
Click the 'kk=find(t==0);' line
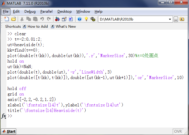(x=24, y=50)
